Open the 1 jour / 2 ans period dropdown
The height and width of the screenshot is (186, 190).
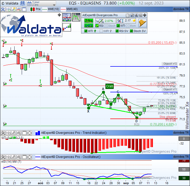tap(41, 3)
